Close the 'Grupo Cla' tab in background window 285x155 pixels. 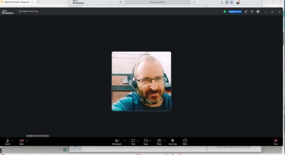(x=32, y=2)
